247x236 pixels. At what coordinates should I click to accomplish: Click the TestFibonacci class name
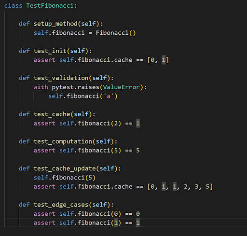point(50,6)
